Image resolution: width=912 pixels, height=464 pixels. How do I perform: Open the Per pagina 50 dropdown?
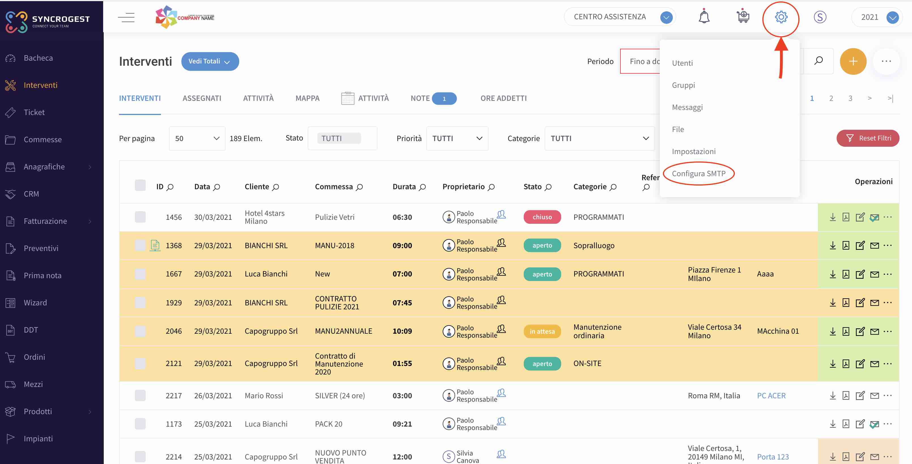pos(197,139)
